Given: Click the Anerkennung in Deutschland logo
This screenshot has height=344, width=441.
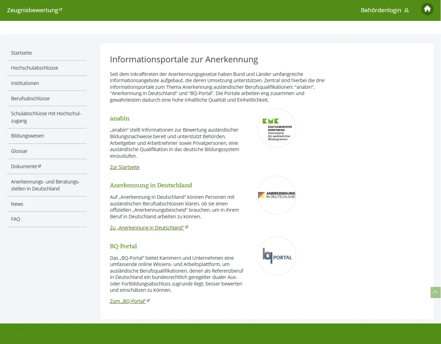Looking at the screenshot, I should pyautogui.click(x=277, y=195).
